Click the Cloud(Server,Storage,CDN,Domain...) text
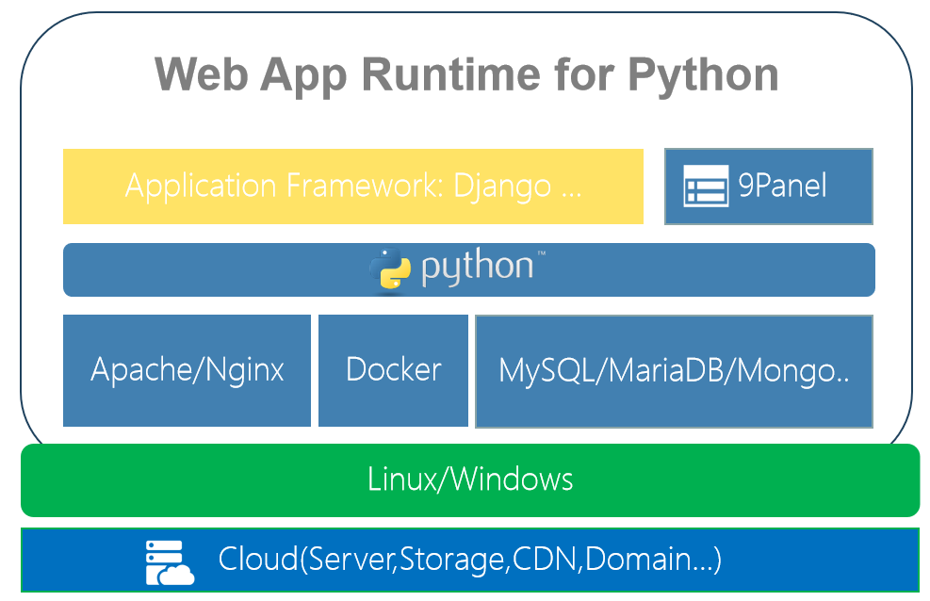 click(x=470, y=560)
